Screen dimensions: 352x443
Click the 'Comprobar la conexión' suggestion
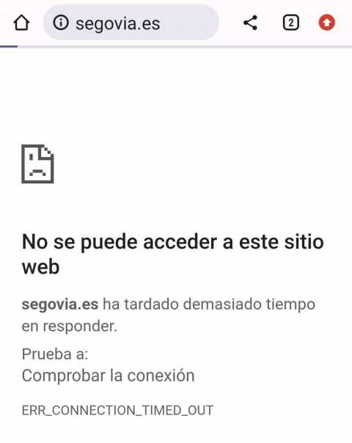(x=109, y=376)
